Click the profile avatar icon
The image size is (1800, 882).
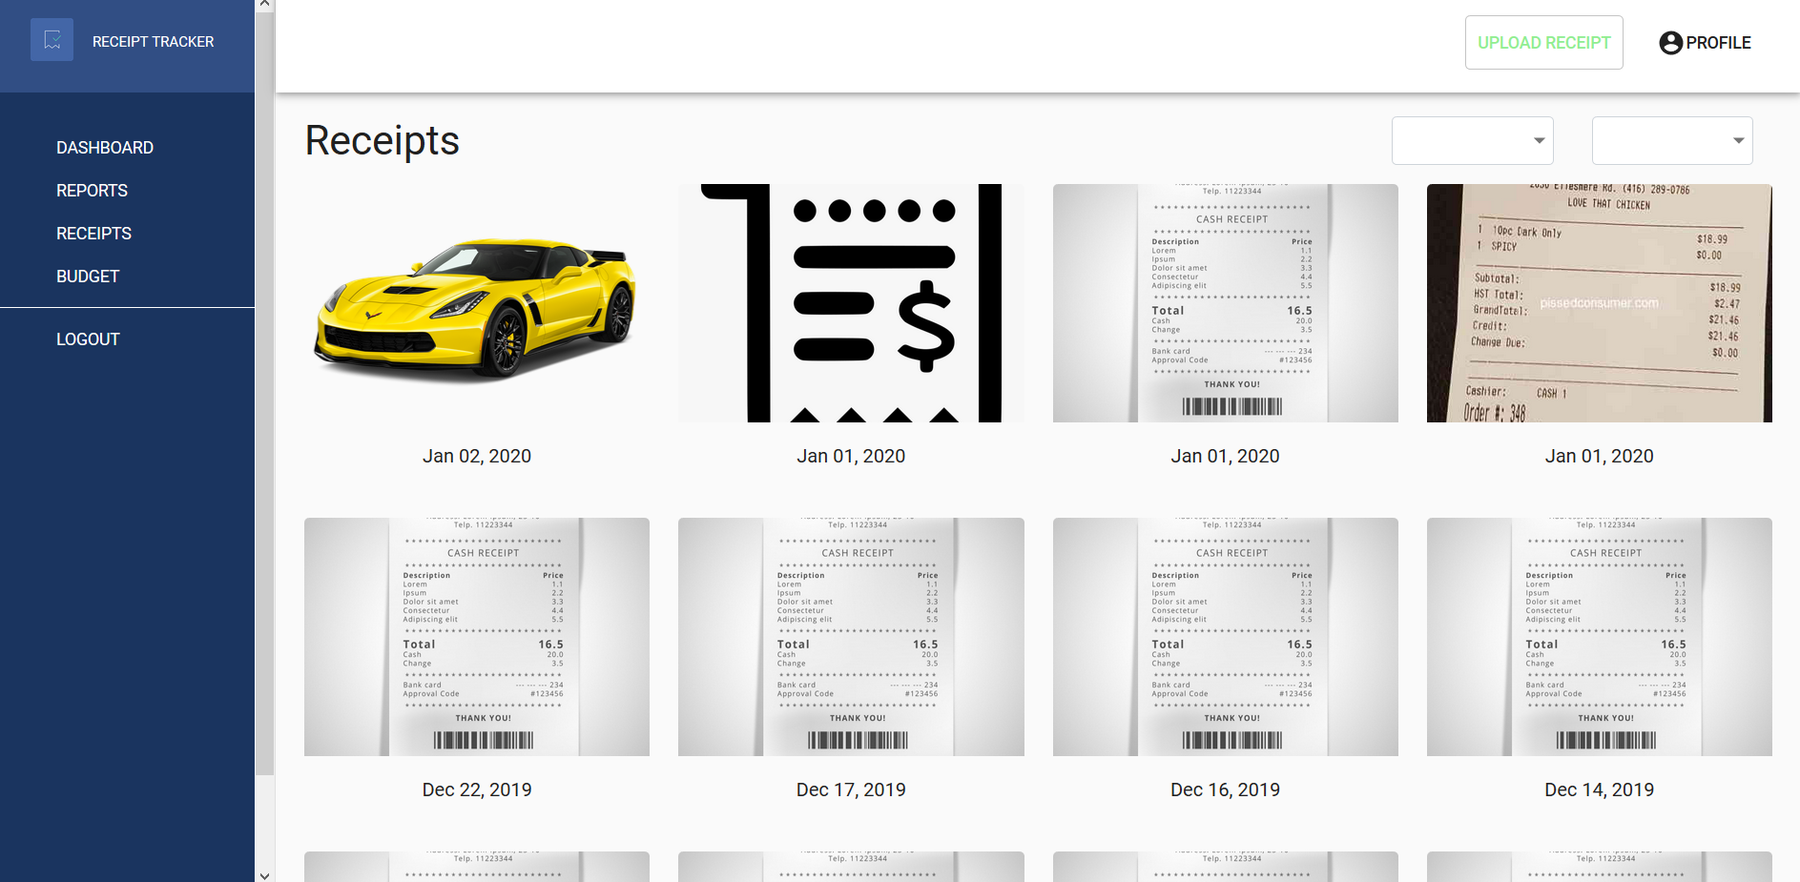pos(1670,43)
